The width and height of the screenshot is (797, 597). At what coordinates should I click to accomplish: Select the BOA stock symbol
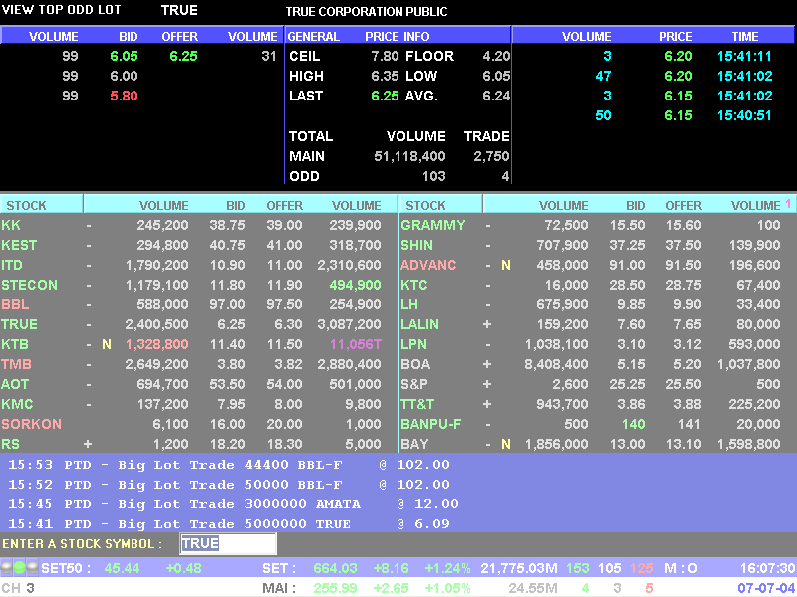pos(415,364)
